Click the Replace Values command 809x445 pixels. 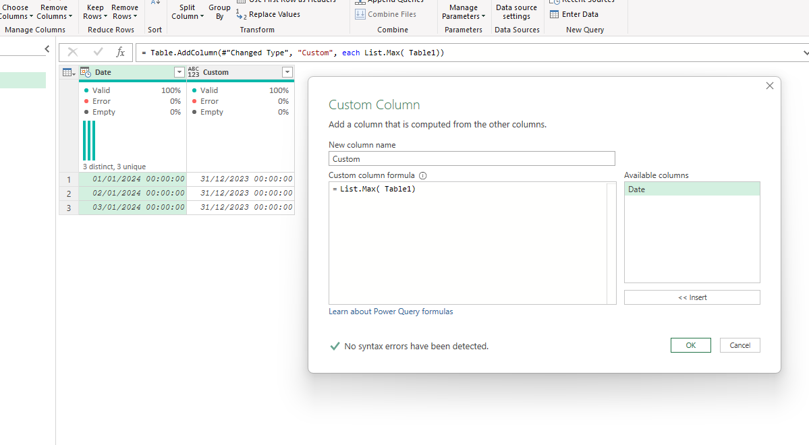tap(269, 14)
